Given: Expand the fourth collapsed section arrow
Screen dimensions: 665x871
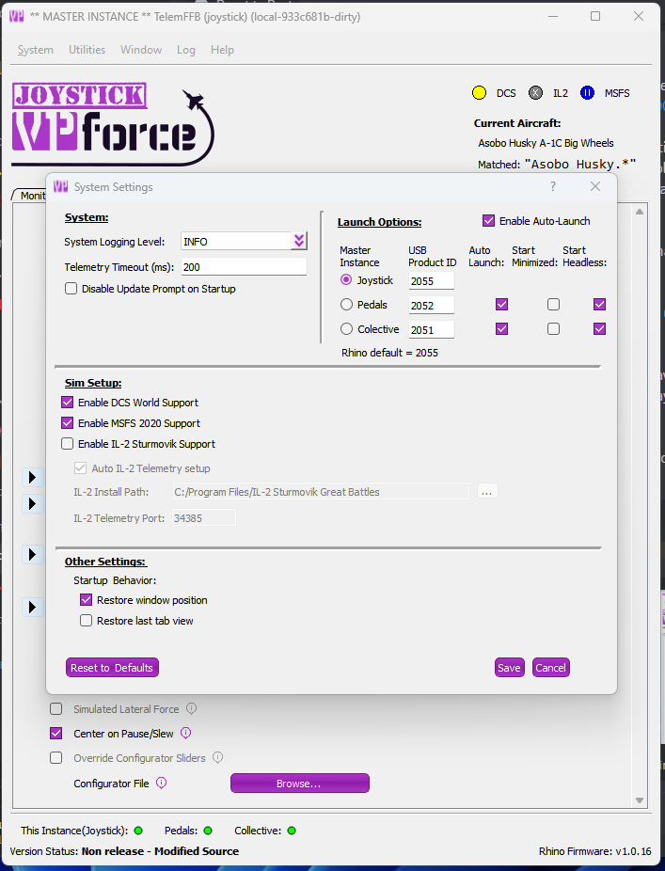Looking at the screenshot, I should click(x=32, y=607).
